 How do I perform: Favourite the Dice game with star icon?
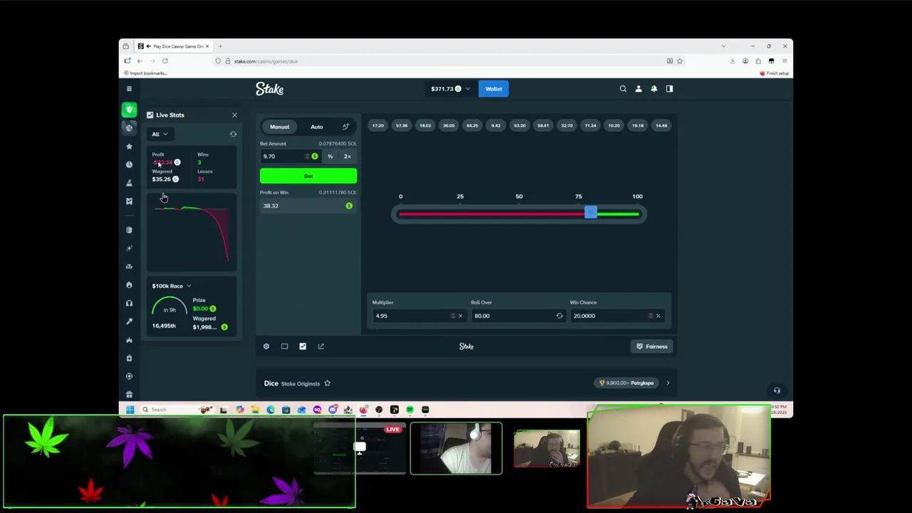point(327,383)
